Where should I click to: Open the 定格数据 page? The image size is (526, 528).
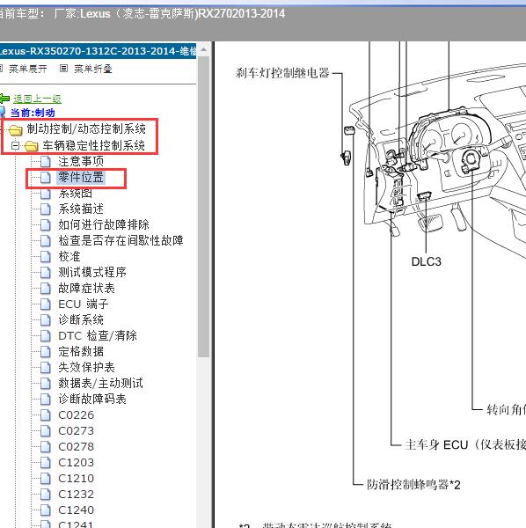pyautogui.click(x=81, y=351)
